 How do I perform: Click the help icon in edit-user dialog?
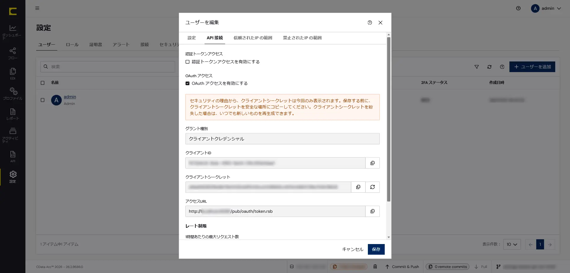tap(370, 22)
